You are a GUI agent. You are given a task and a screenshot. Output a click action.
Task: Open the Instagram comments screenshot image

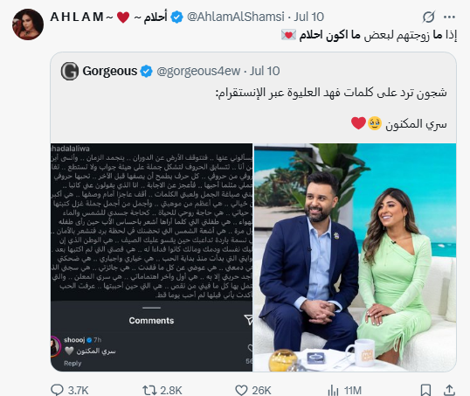coord(152,257)
